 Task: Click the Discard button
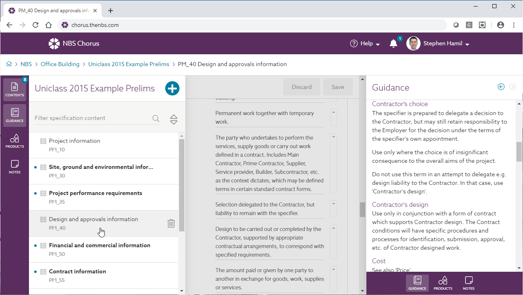[x=301, y=87]
